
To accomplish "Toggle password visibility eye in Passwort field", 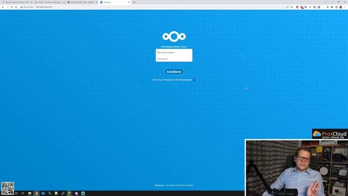I will (189, 59).
